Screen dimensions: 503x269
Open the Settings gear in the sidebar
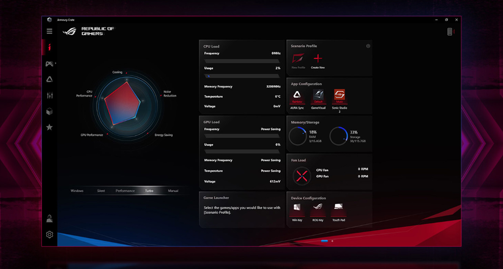point(49,235)
